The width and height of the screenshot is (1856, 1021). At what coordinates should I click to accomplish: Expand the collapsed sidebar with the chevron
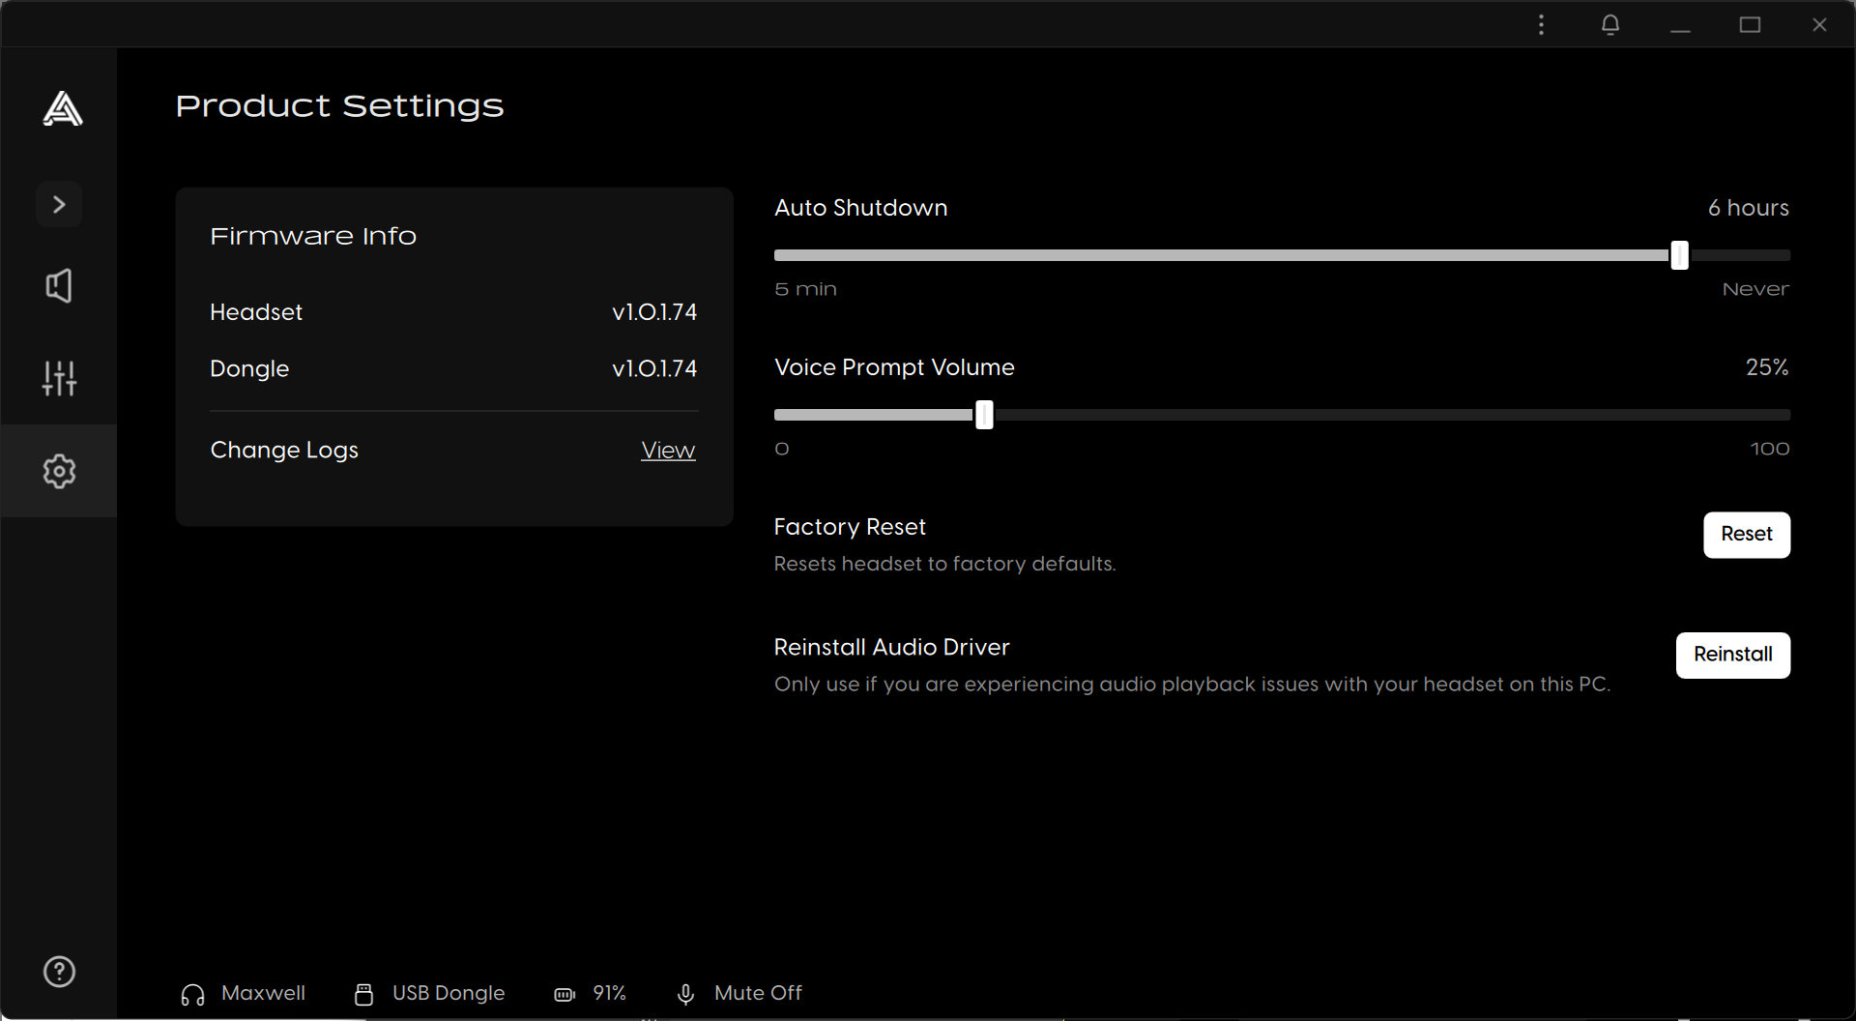(59, 204)
